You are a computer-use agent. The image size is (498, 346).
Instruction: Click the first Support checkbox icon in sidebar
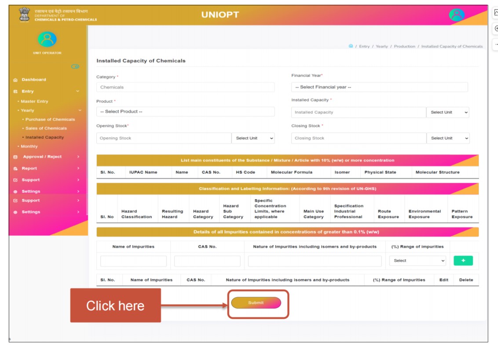tap(15, 180)
